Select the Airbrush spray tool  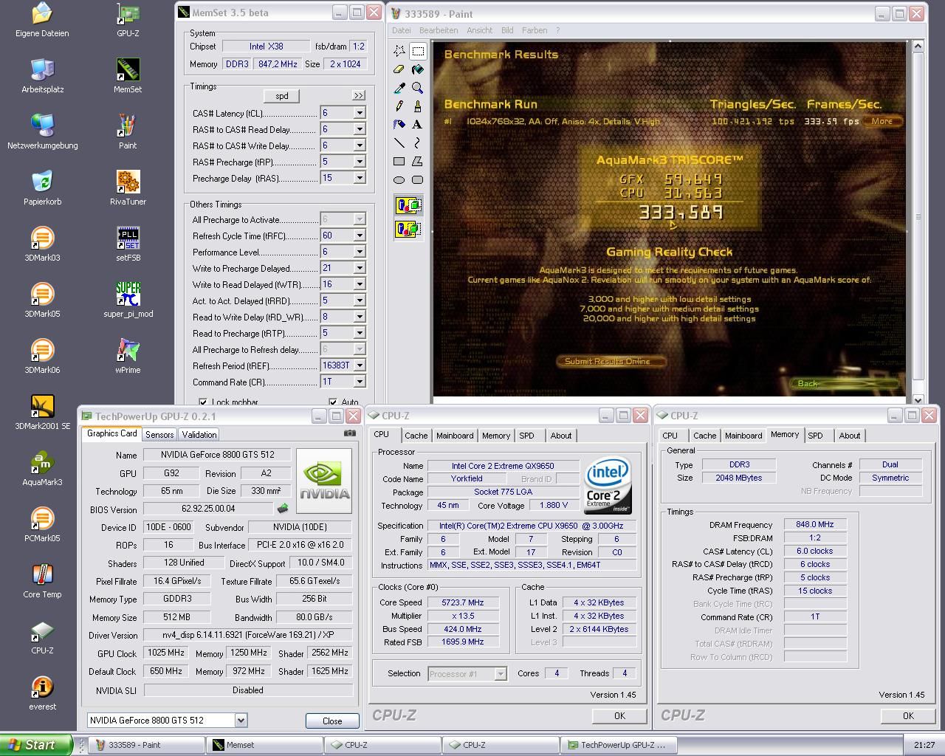(399, 125)
